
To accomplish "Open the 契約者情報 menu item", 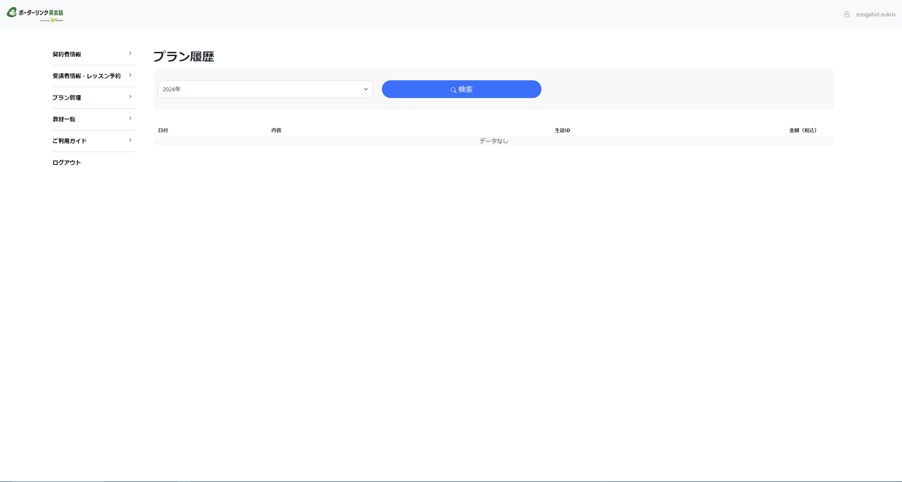I will 67,54.
